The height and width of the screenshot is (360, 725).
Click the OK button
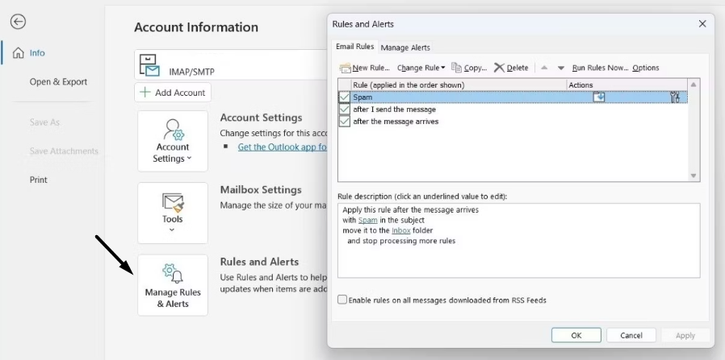(576, 335)
